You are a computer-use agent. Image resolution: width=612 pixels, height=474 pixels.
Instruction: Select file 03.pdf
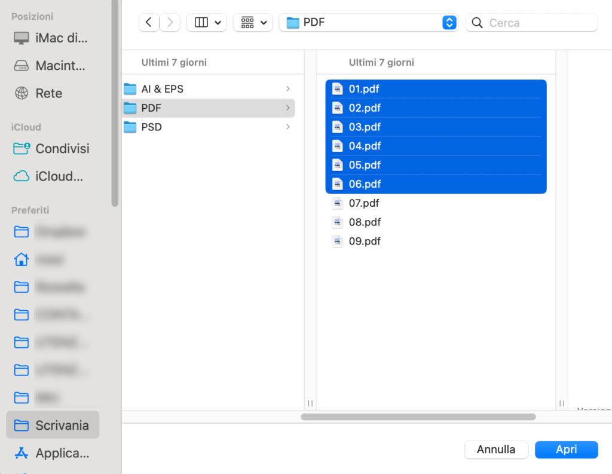tap(436, 127)
